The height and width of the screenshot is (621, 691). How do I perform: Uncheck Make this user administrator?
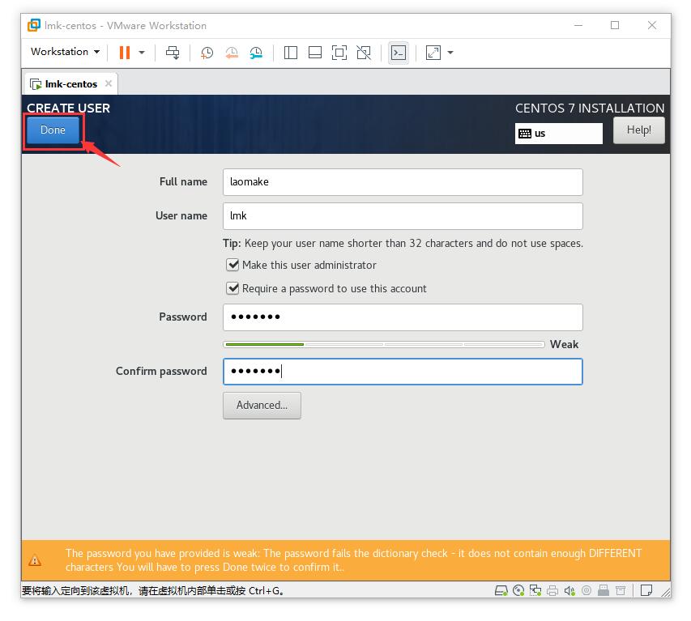click(232, 265)
